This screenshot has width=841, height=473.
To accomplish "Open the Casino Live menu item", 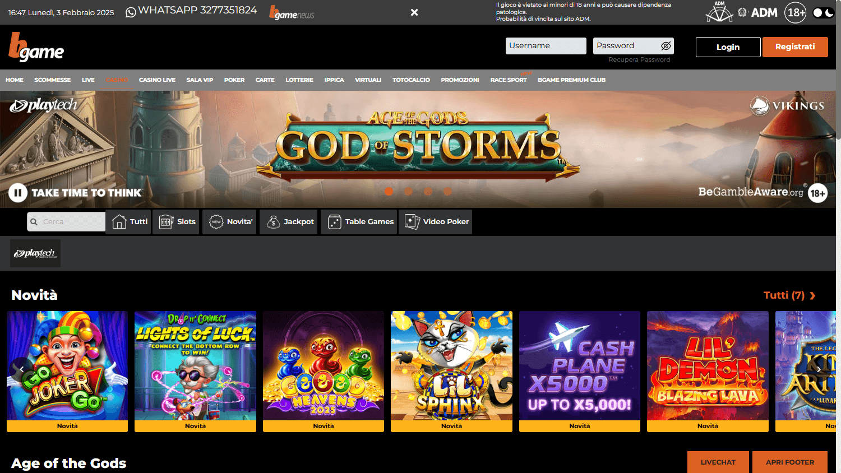I will (157, 80).
